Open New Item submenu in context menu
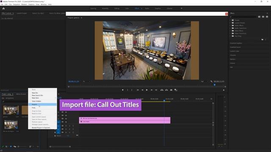 (x=42, y=98)
